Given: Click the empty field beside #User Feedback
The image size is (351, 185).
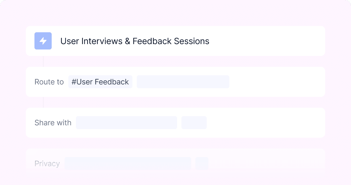Looking at the screenshot, I should click(183, 82).
